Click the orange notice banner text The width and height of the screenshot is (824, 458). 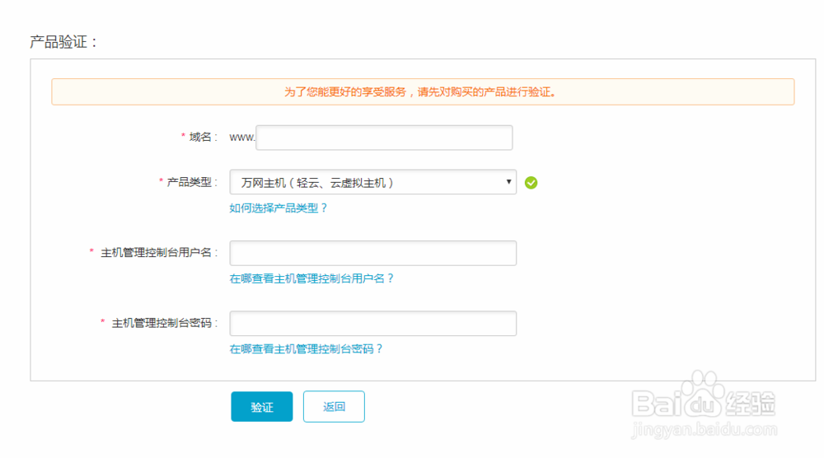pos(420,92)
